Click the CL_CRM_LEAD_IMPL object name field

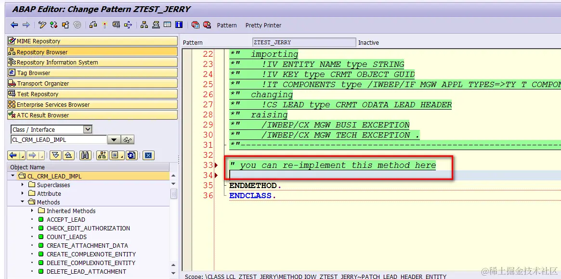pos(59,139)
